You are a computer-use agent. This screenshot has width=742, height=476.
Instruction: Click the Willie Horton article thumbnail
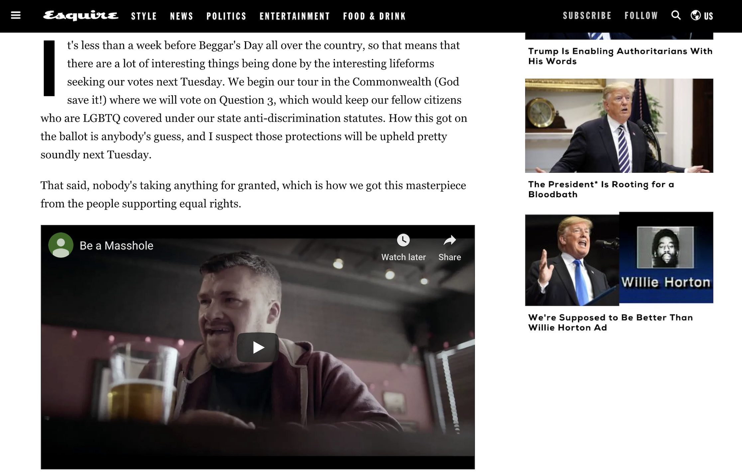(619, 259)
